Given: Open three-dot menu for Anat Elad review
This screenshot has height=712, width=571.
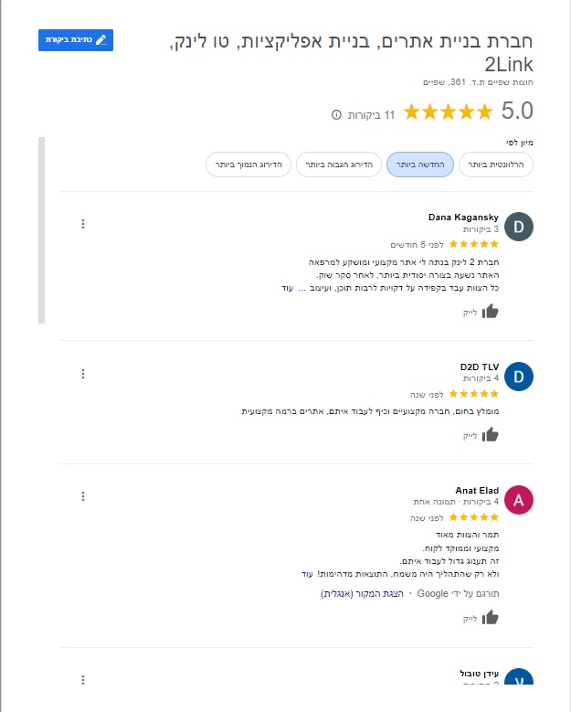Looking at the screenshot, I should (x=83, y=496).
